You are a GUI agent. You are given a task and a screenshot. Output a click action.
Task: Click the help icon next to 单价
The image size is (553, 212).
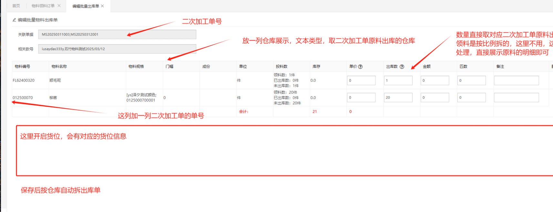(360, 67)
